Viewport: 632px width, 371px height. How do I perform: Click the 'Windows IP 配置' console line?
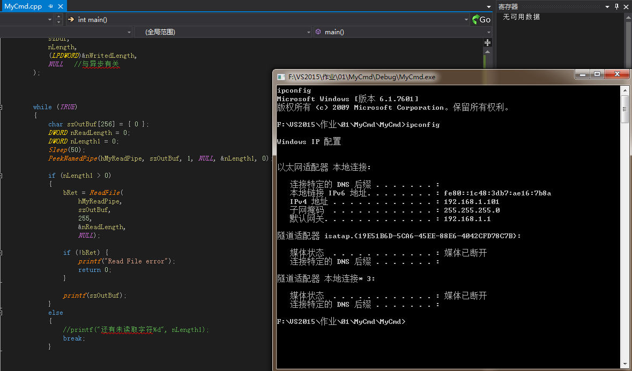pos(309,142)
